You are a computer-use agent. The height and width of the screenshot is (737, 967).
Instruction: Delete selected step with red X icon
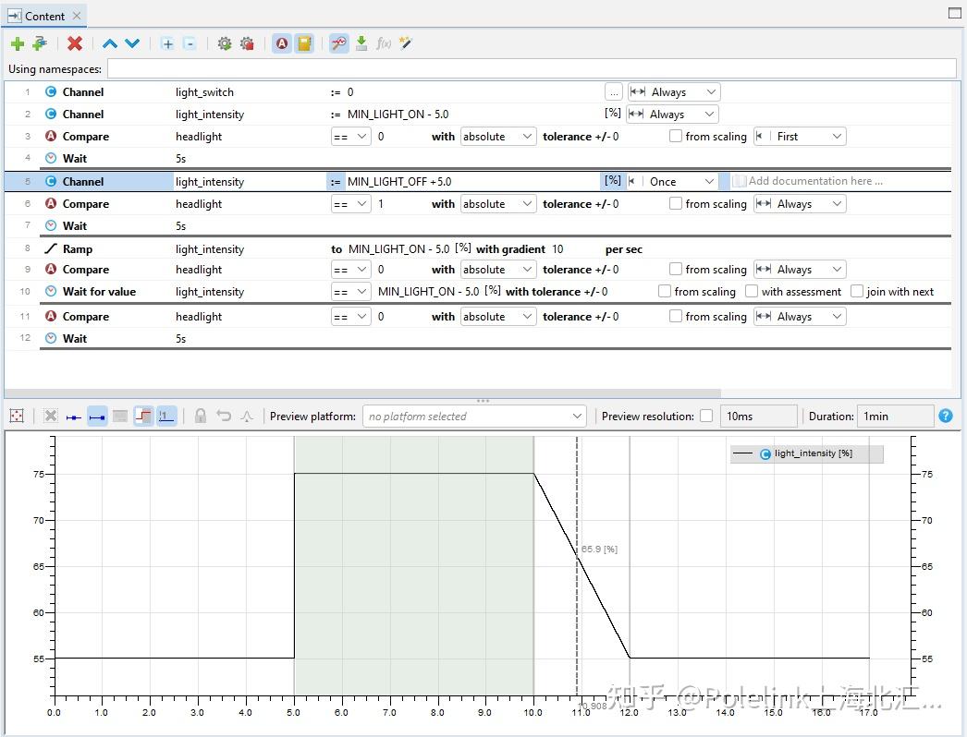point(75,43)
